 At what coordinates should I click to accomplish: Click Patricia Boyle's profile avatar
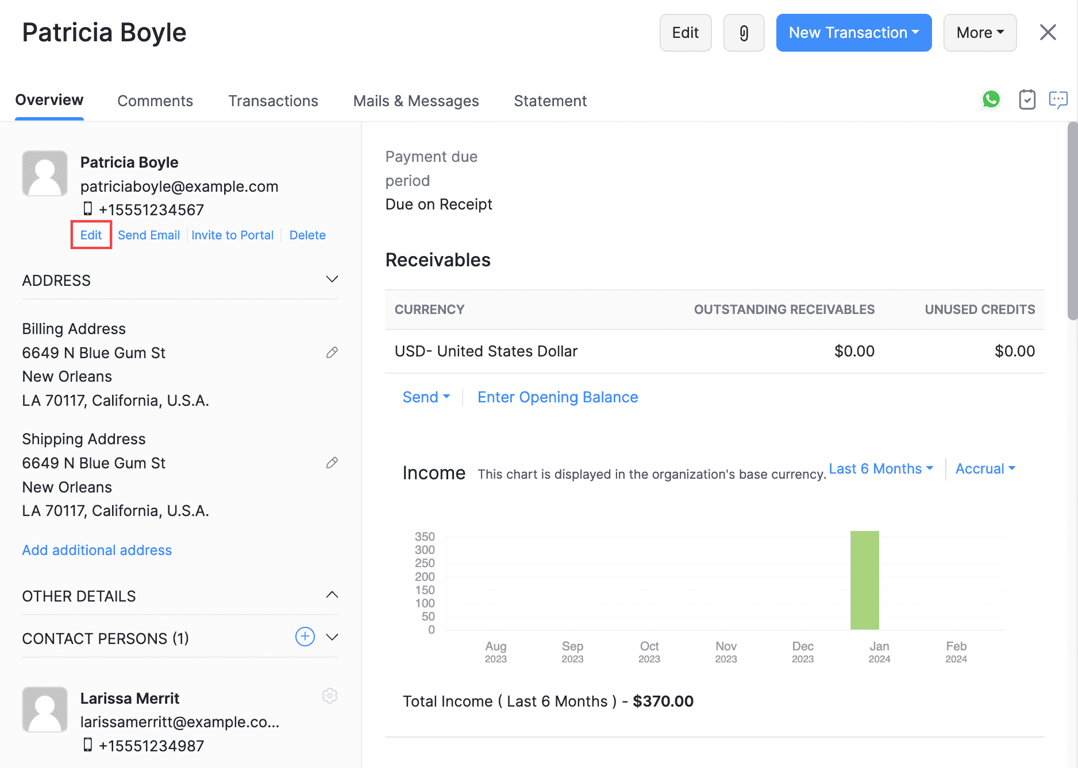click(45, 173)
